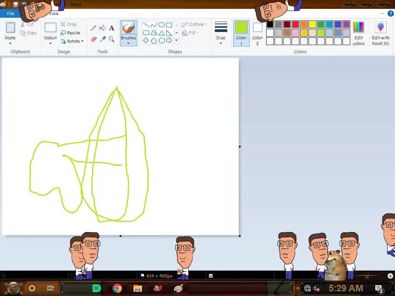The image size is (395, 296).
Task: Open Paint Help question mark
Action: tap(390, 13)
